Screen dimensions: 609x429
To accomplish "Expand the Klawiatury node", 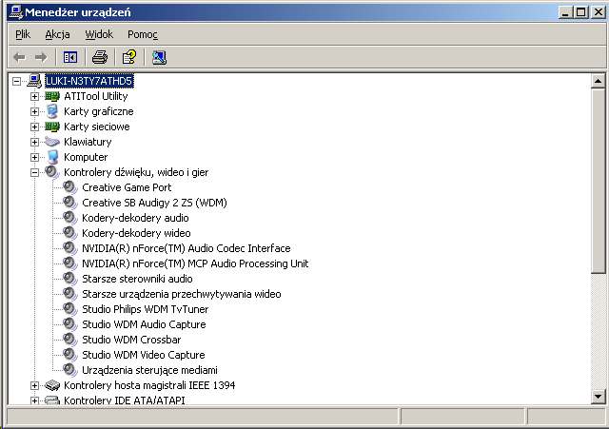I will (x=34, y=142).
